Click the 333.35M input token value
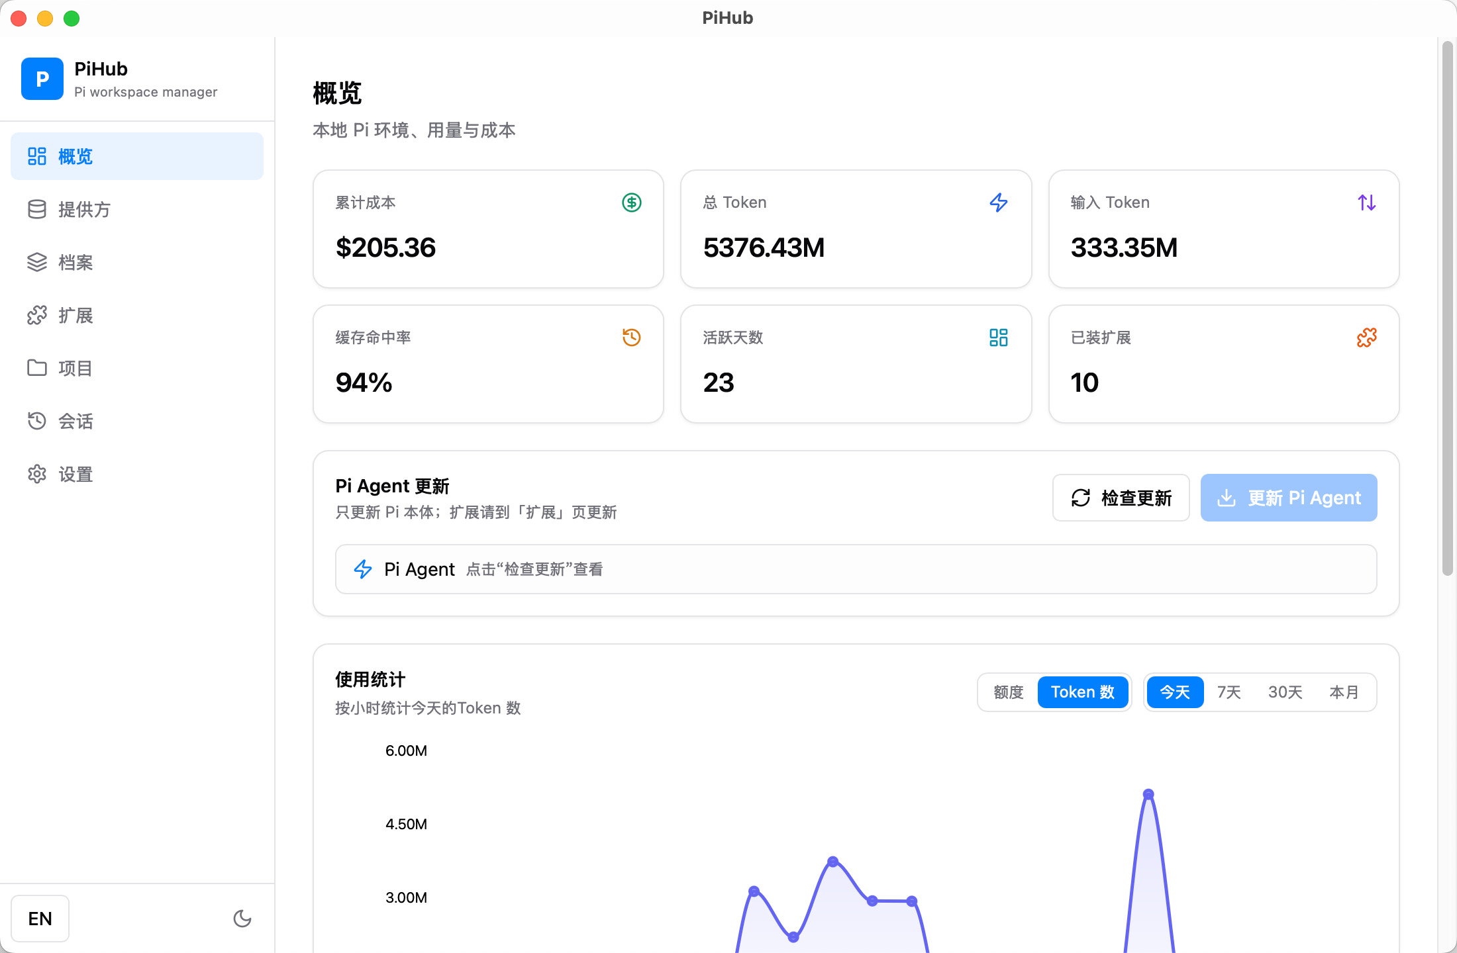The width and height of the screenshot is (1457, 953). (1124, 248)
